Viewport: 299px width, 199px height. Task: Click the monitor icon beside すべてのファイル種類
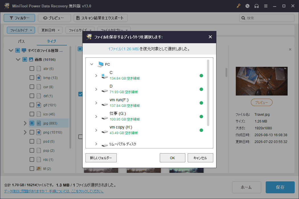pos(24,50)
